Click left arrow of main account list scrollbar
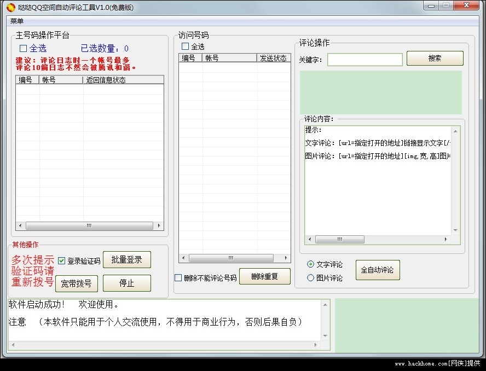Screen dimensions: 486x371 click(x=20, y=225)
